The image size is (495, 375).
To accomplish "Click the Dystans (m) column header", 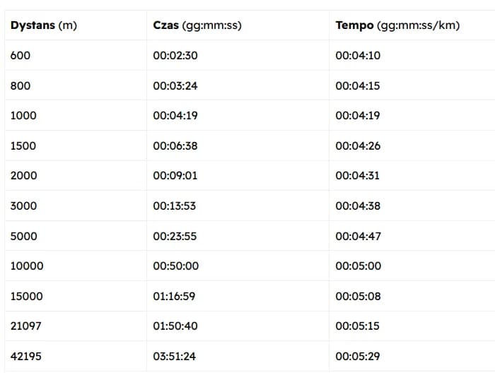I will pos(44,25).
